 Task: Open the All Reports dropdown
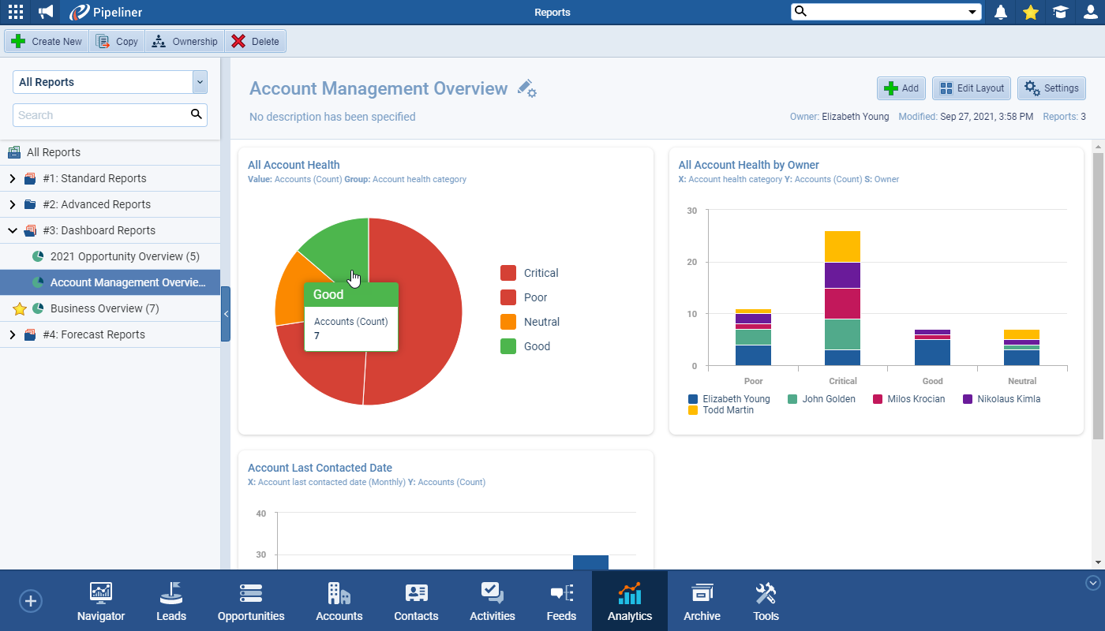110,82
